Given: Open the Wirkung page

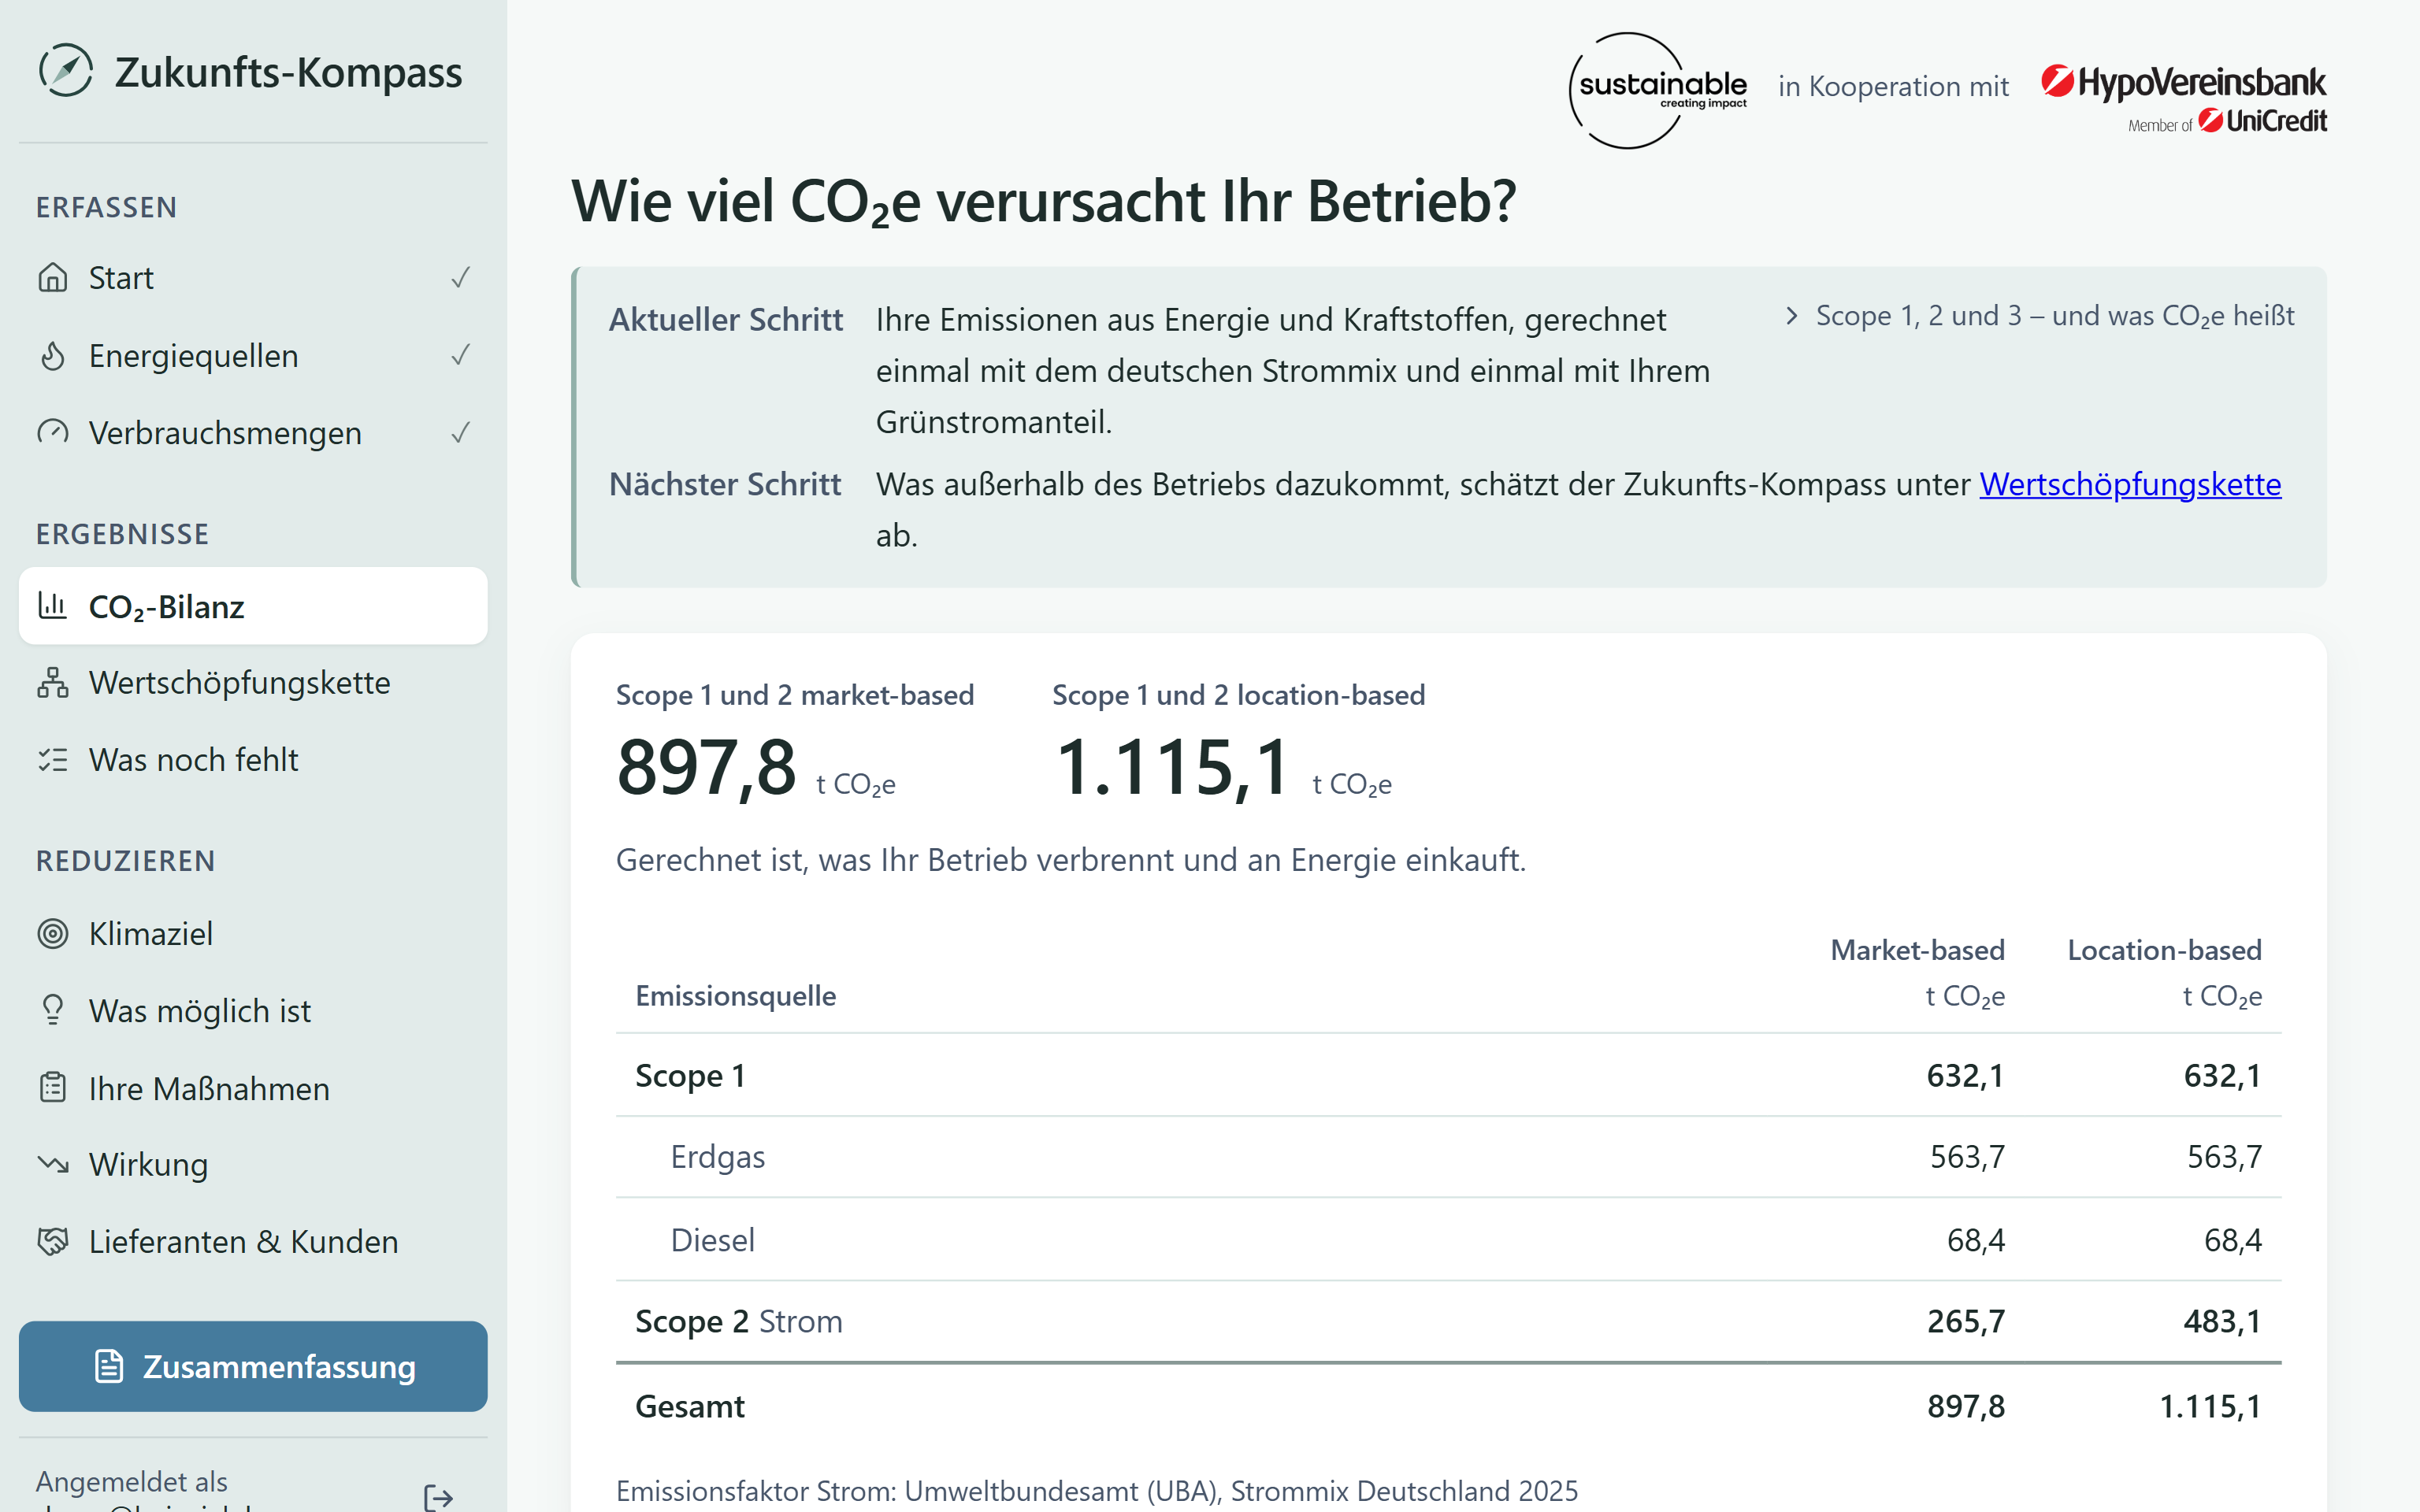Looking at the screenshot, I should 253,1164.
